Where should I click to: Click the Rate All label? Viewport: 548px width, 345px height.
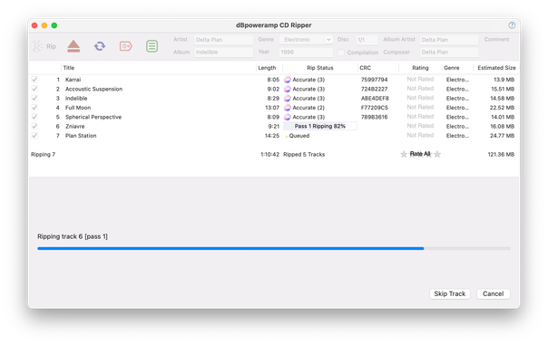pyautogui.click(x=420, y=154)
